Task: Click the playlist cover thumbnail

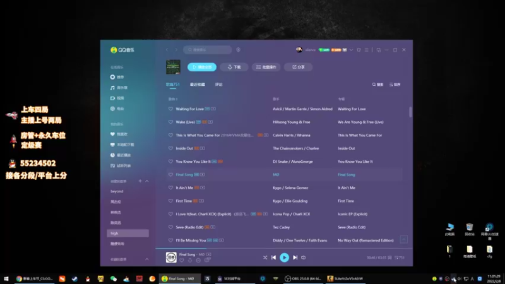Action: point(173,67)
